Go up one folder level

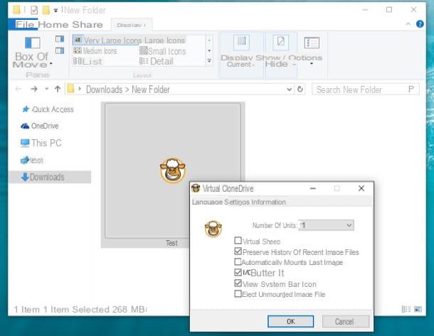coord(58,89)
